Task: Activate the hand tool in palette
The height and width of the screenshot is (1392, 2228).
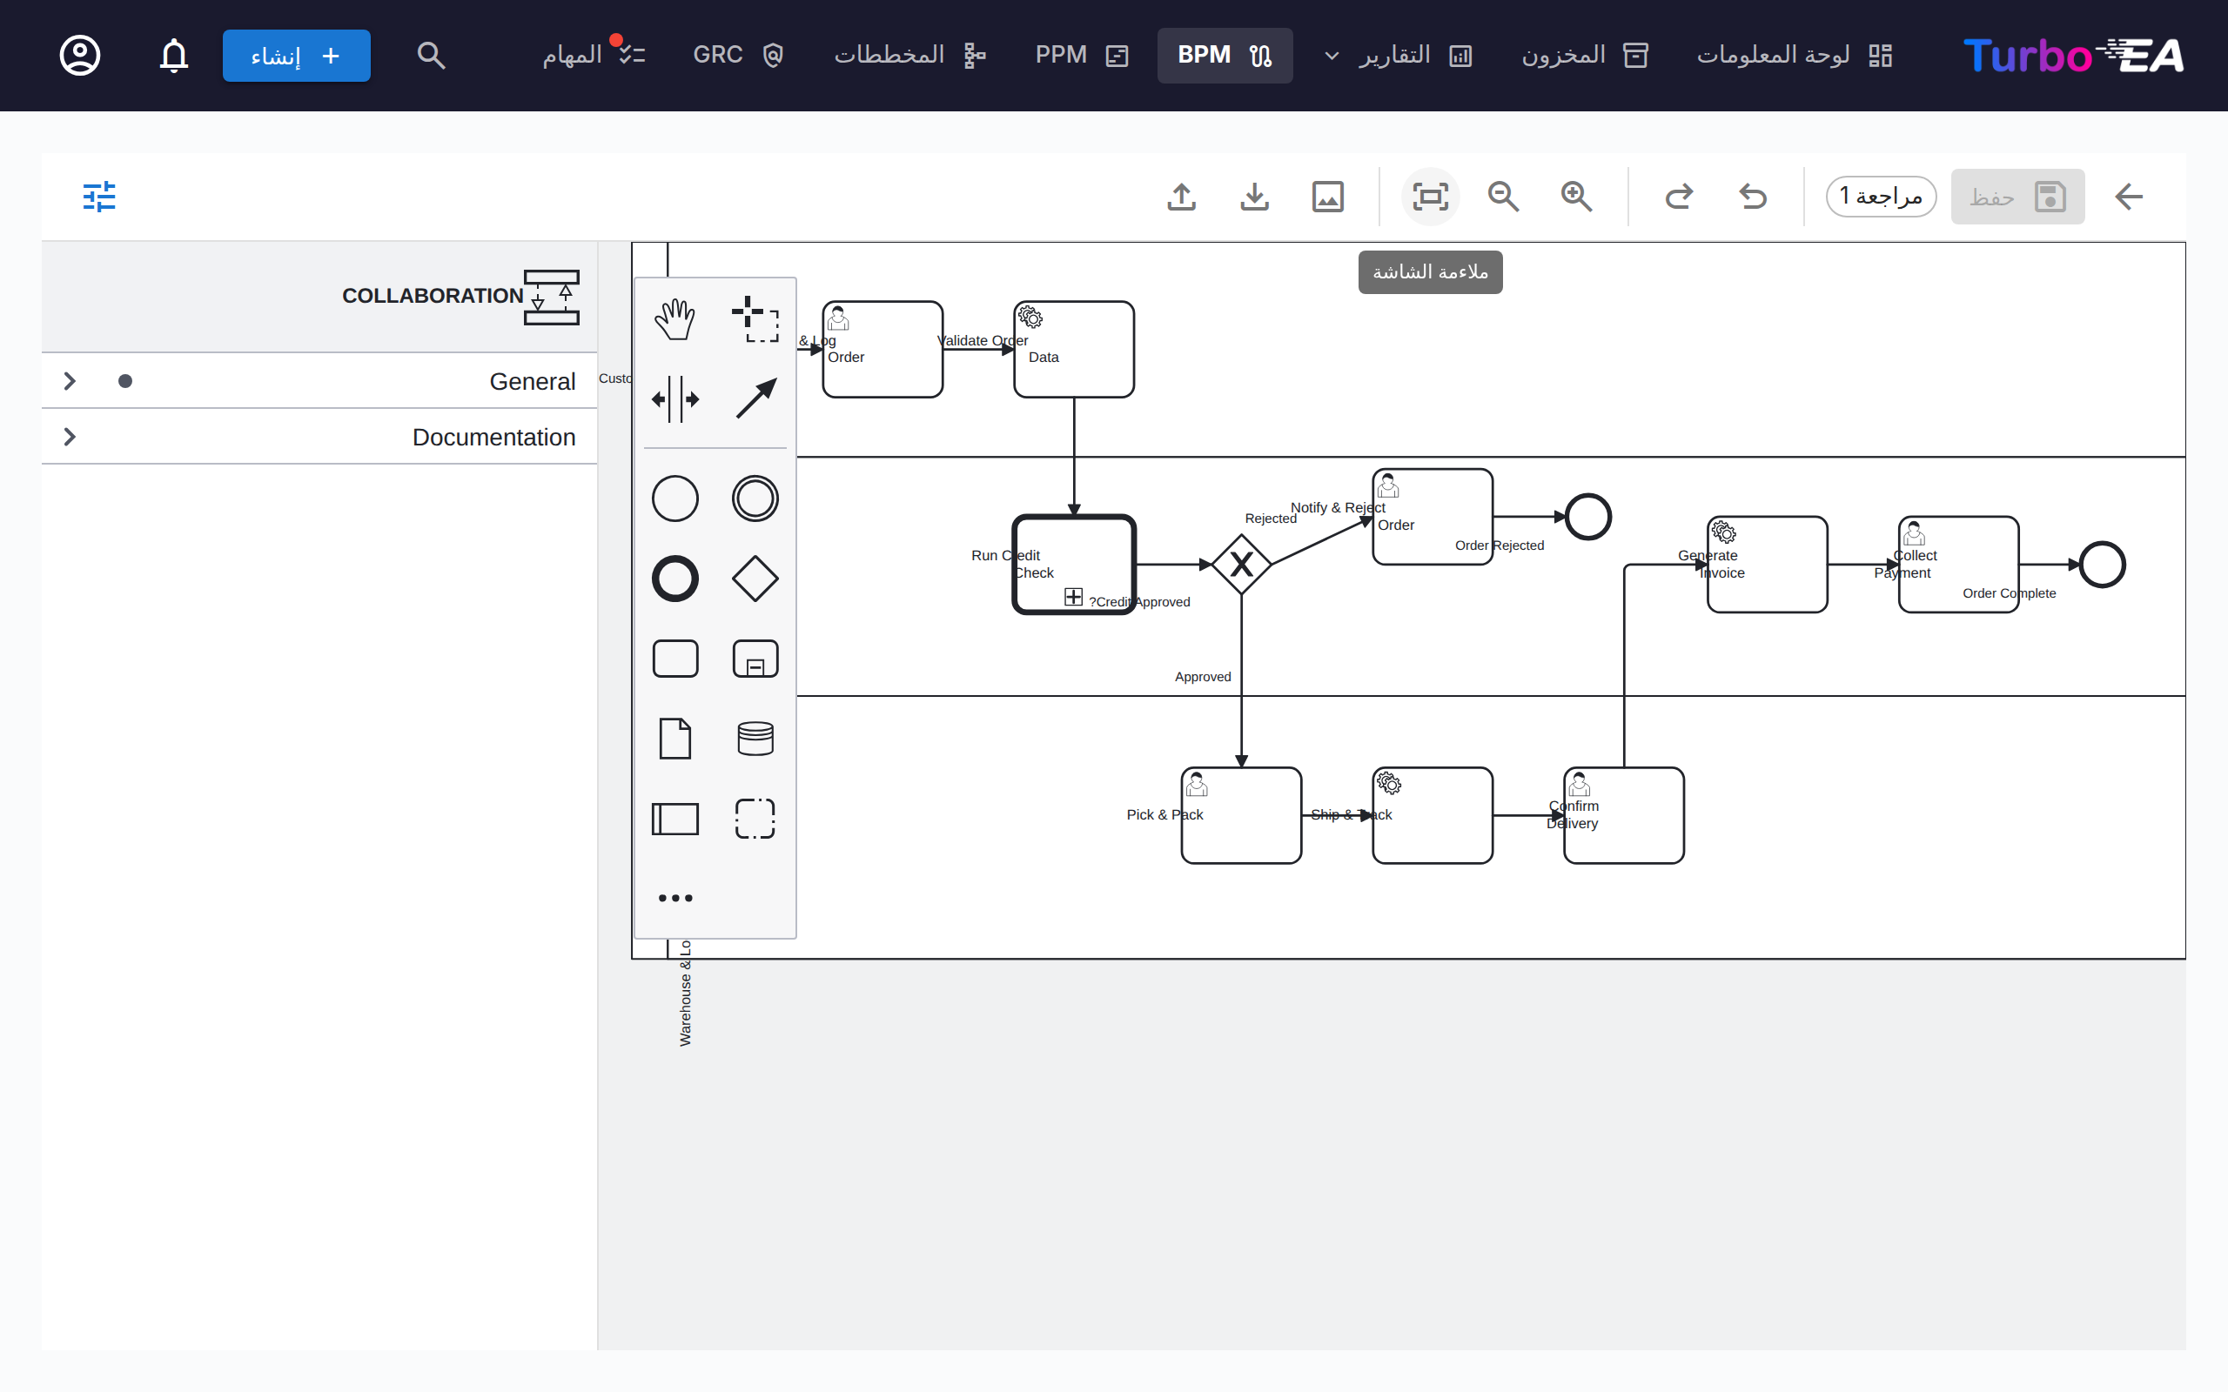Action: pyautogui.click(x=674, y=319)
